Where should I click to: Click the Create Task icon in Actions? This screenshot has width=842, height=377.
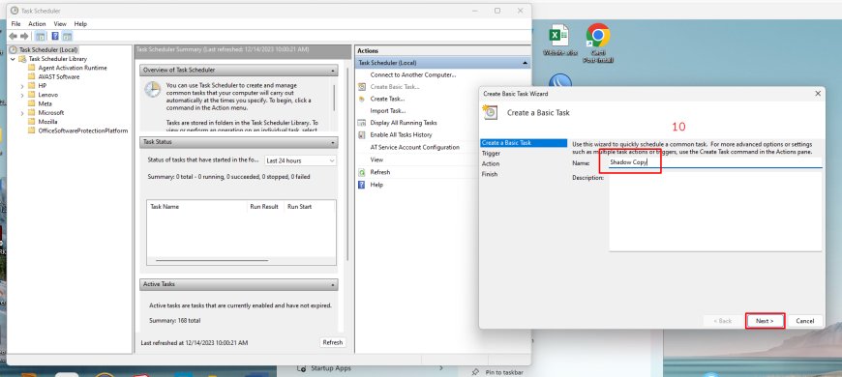coord(362,99)
